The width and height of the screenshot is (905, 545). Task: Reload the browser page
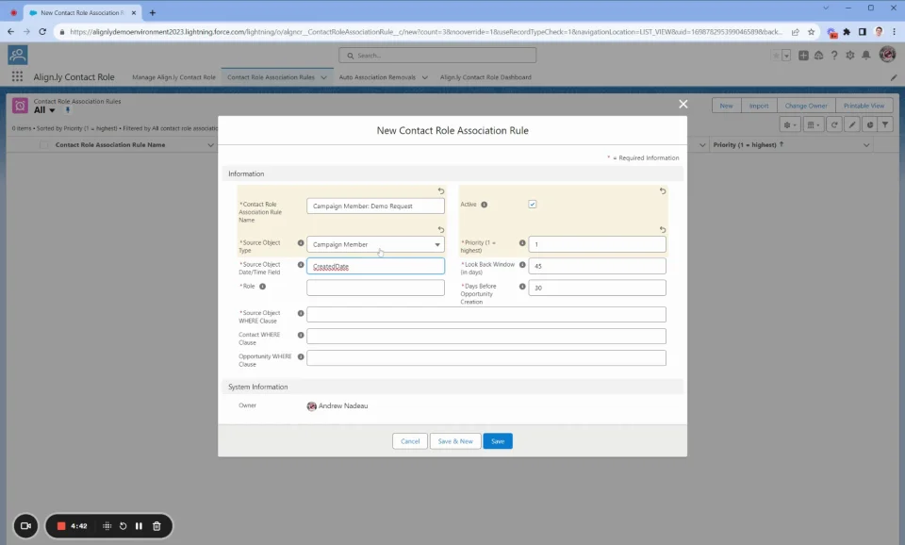42,32
